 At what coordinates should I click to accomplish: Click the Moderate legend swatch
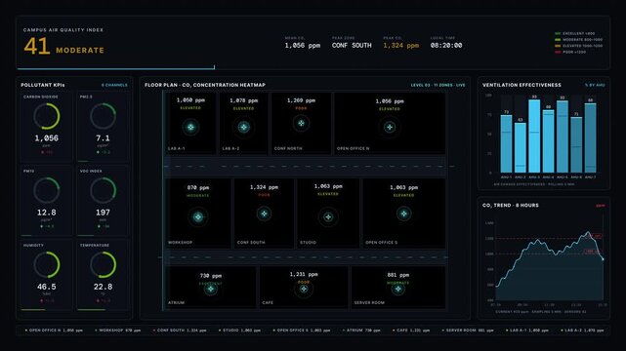point(558,39)
